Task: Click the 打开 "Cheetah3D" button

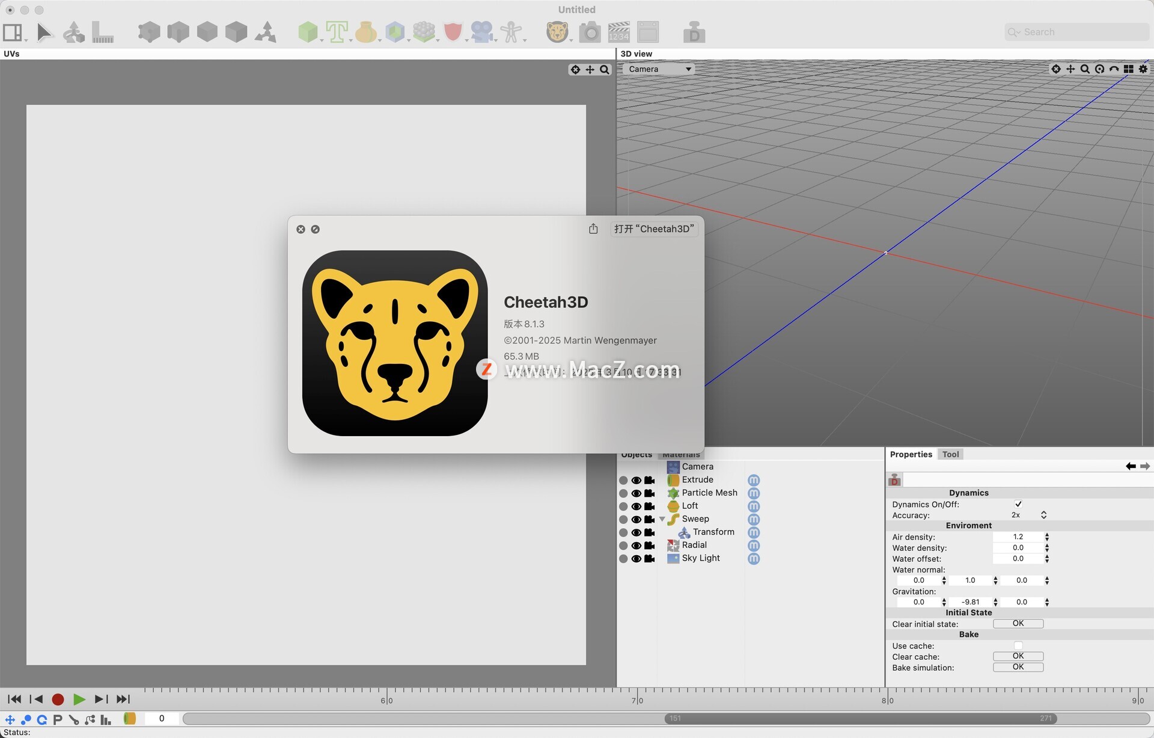Action: point(654,229)
